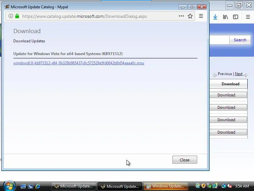This screenshot has width=254, height=191.
Task: Go to the Next results page
Action: [239, 74]
